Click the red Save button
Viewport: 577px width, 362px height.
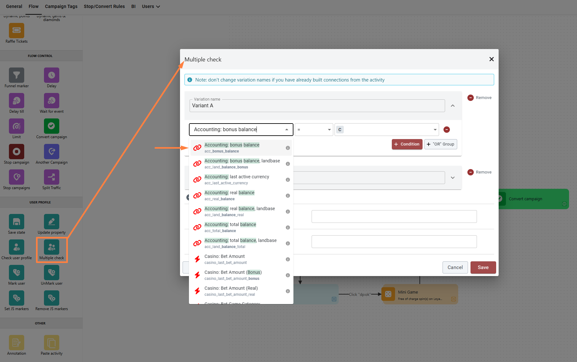pyautogui.click(x=483, y=267)
